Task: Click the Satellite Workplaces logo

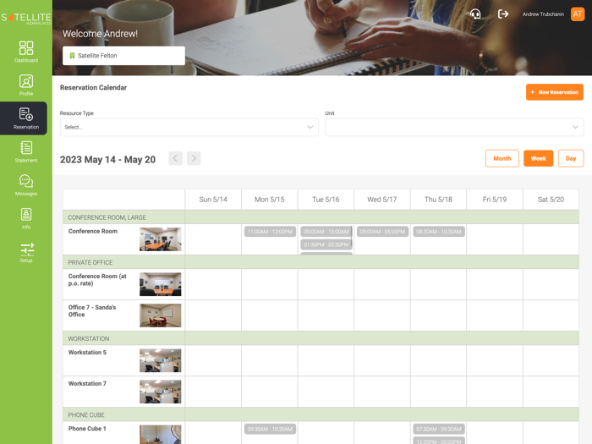Action: coord(26,18)
